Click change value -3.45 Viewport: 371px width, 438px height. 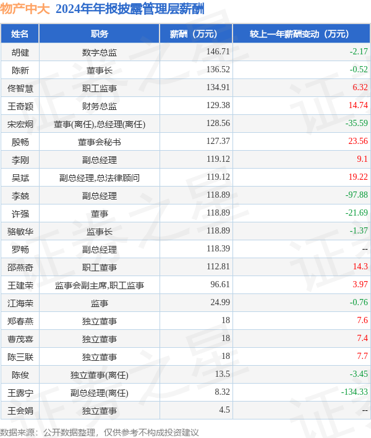[359, 374]
